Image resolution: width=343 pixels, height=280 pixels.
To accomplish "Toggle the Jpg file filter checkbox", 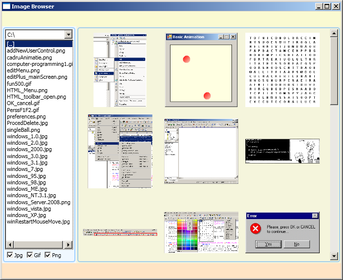I will [10, 255].
